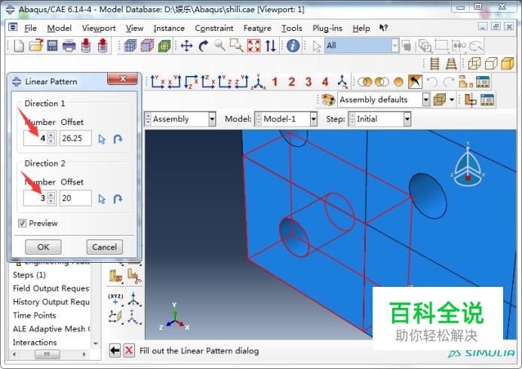Apply the XY front view icon
Image resolution: width=522 pixels, height=369 pixels.
(158, 82)
